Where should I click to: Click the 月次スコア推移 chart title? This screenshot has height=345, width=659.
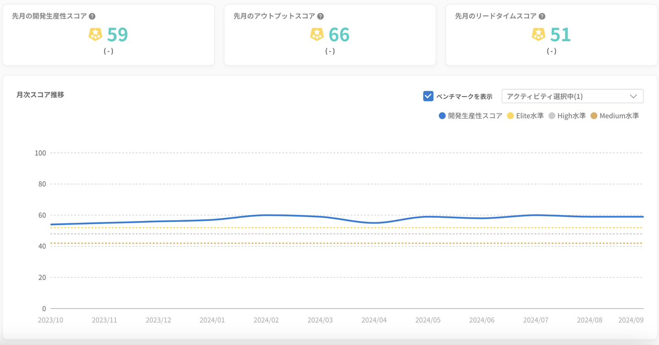tap(40, 95)
